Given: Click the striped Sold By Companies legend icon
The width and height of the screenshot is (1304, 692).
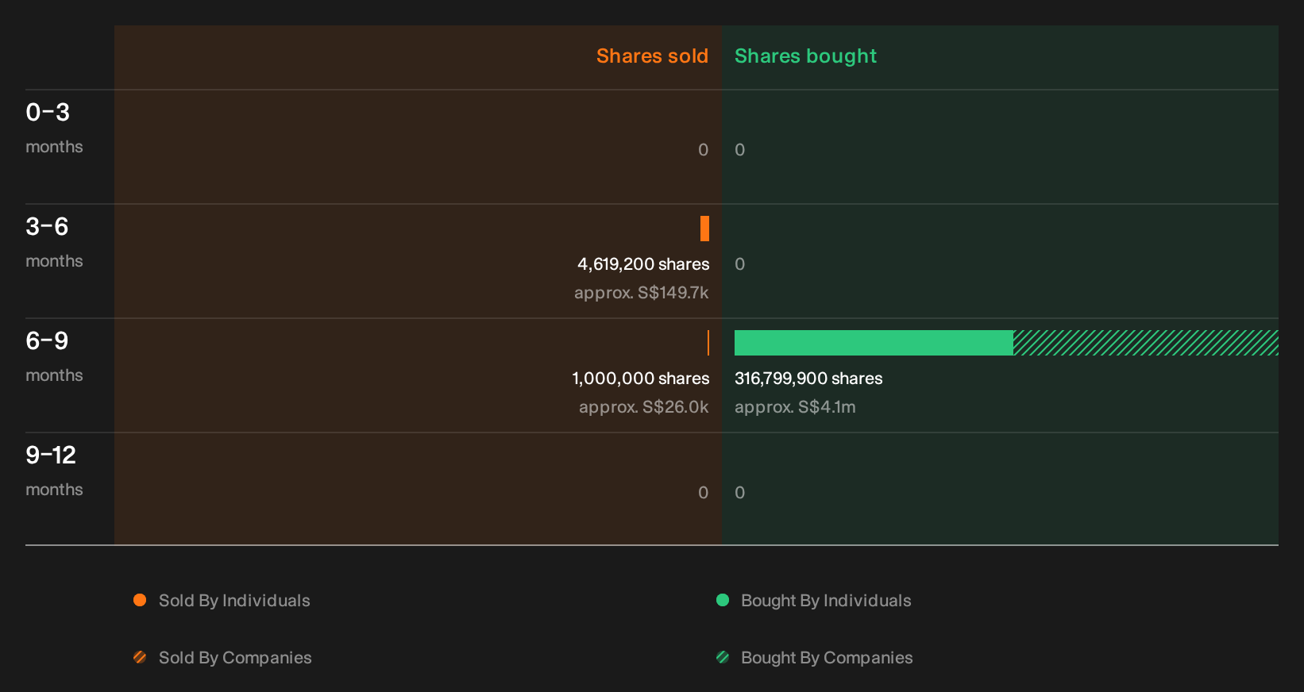Looking at the screenshot, I should pyautogui.click(x=140, y=657).
